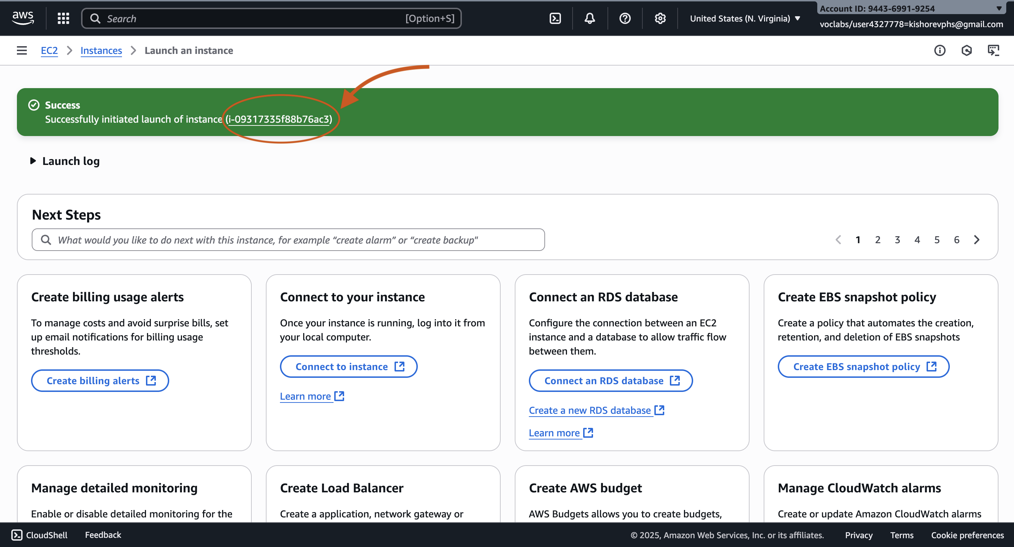Open Feedback from the bottom bar

(x=103, y=534)
